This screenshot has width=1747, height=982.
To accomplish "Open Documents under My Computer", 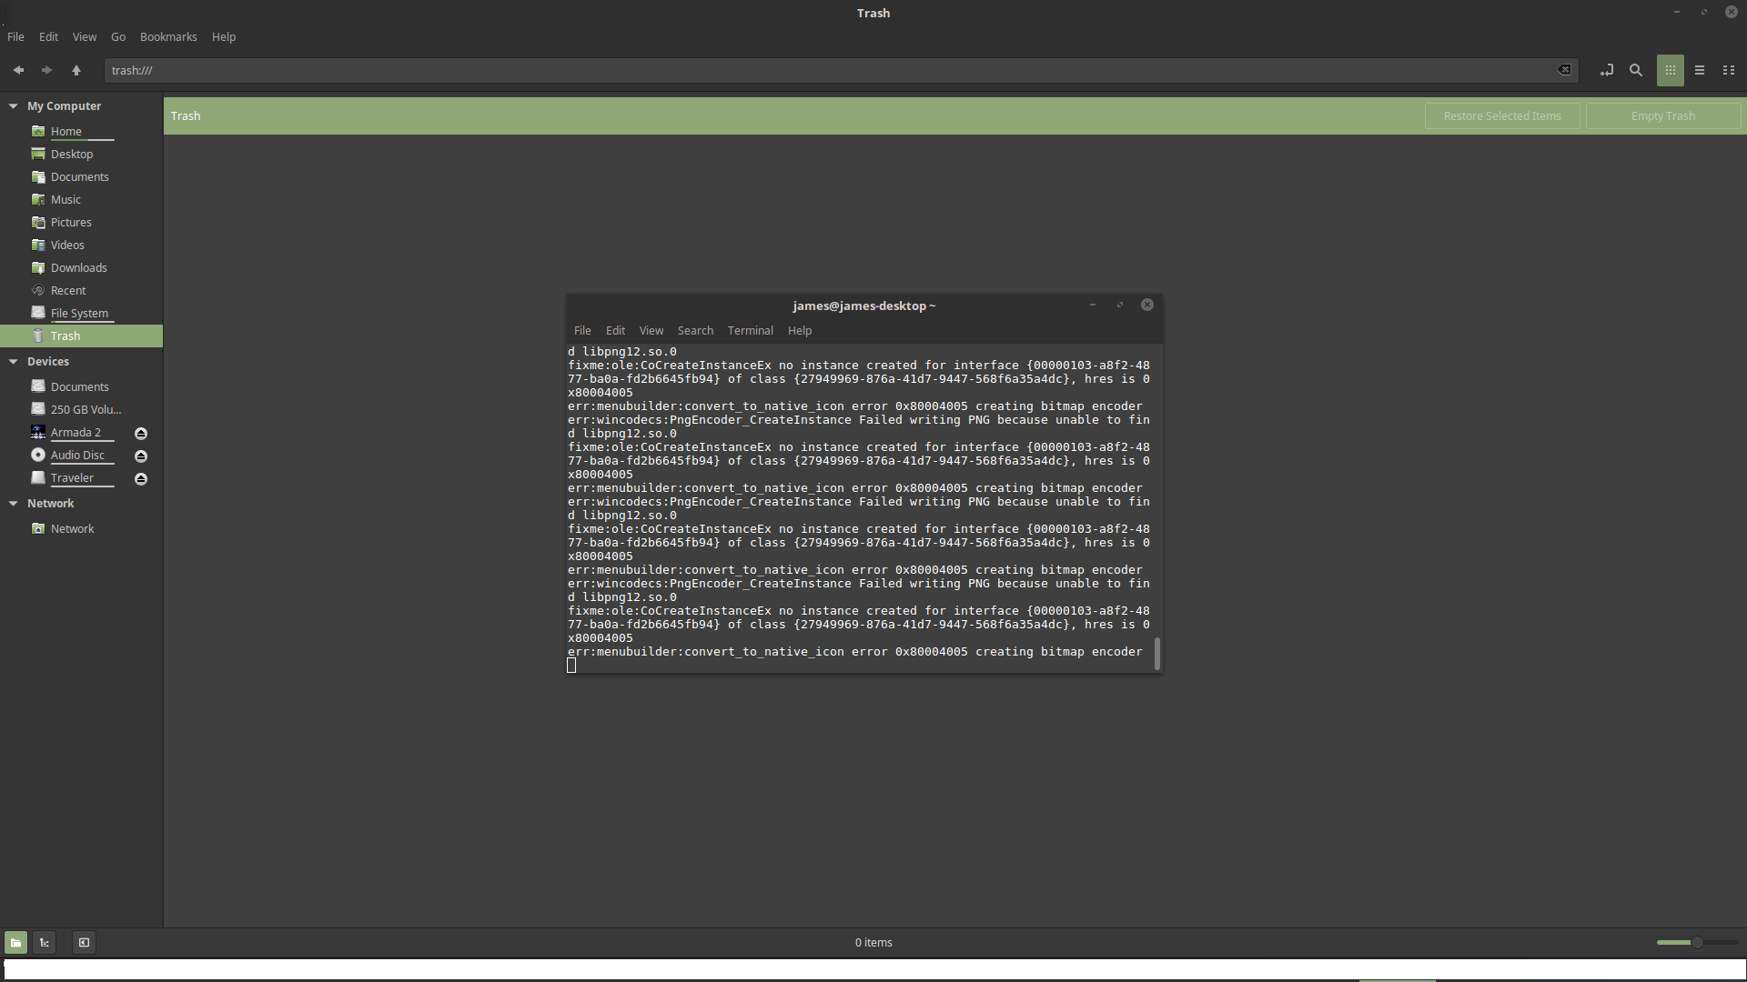I will (81, 176).
